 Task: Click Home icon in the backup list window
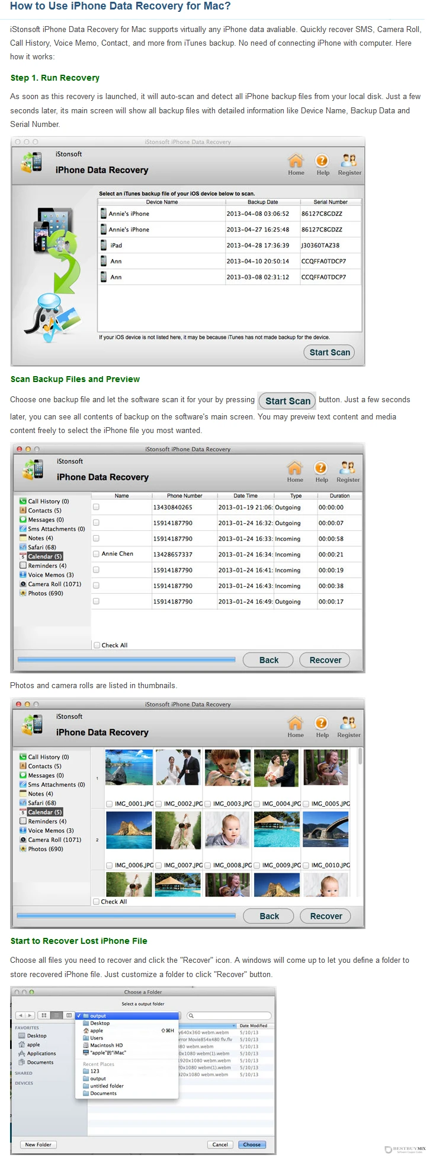[x=296, y=164]
